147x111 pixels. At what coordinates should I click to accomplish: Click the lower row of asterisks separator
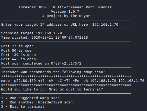[x=66, y=85]
